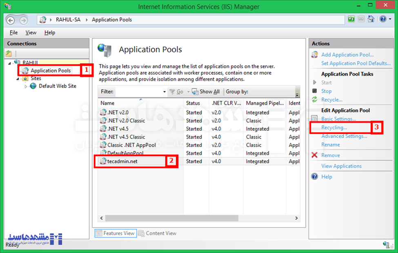Click Add Application Pool link
398x253 pixels.
347,55
